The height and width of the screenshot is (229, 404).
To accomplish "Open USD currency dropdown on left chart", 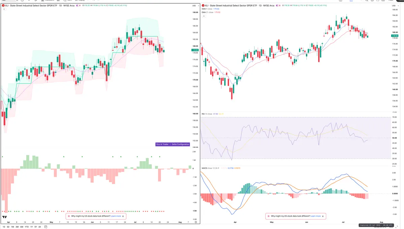I will click(x=195, y=6).
